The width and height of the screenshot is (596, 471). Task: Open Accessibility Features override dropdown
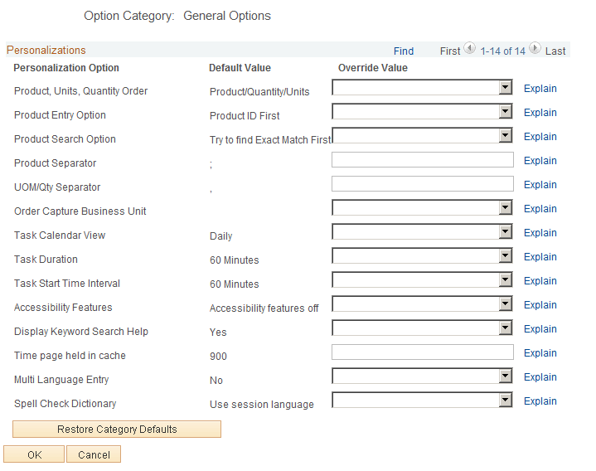click(x=422, y=303)
